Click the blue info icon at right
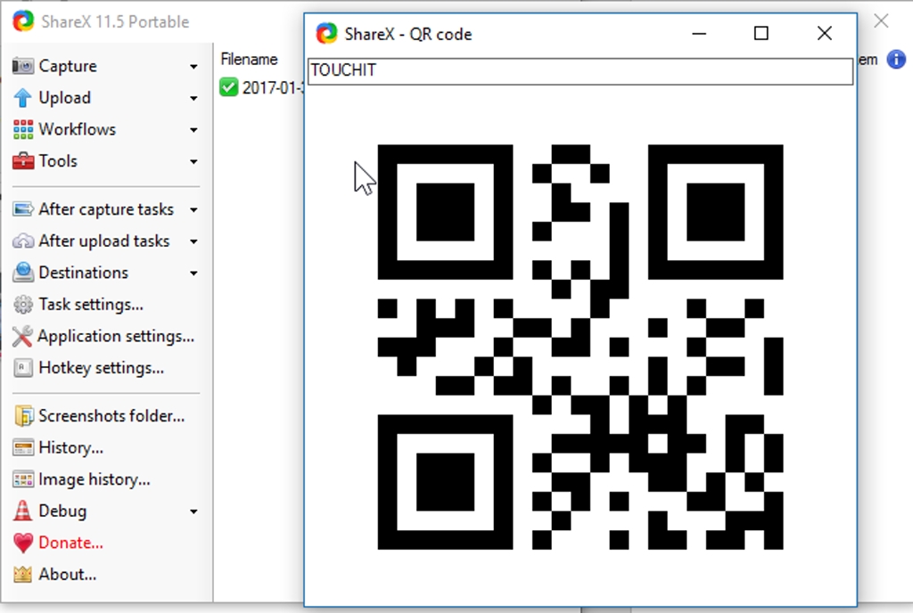913x613 pixels. [x=894, y=60]
